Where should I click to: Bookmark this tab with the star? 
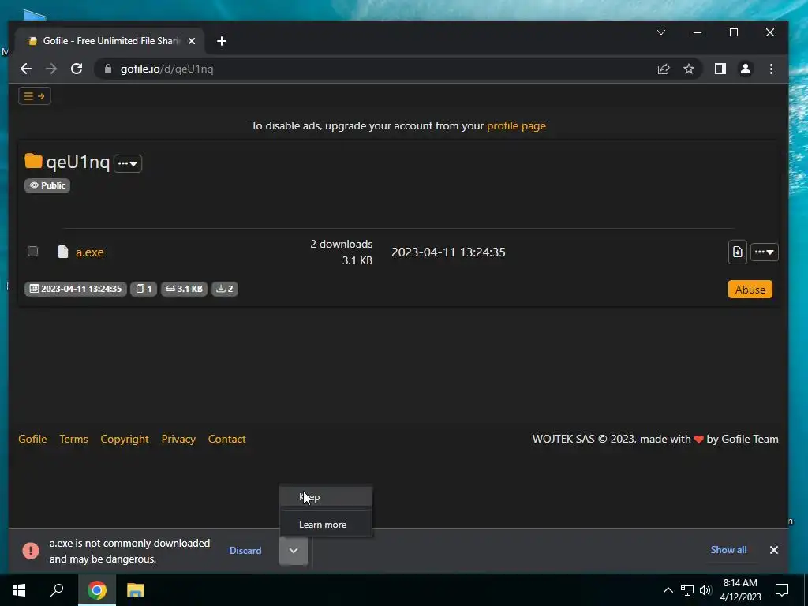(x=688, y=69)
